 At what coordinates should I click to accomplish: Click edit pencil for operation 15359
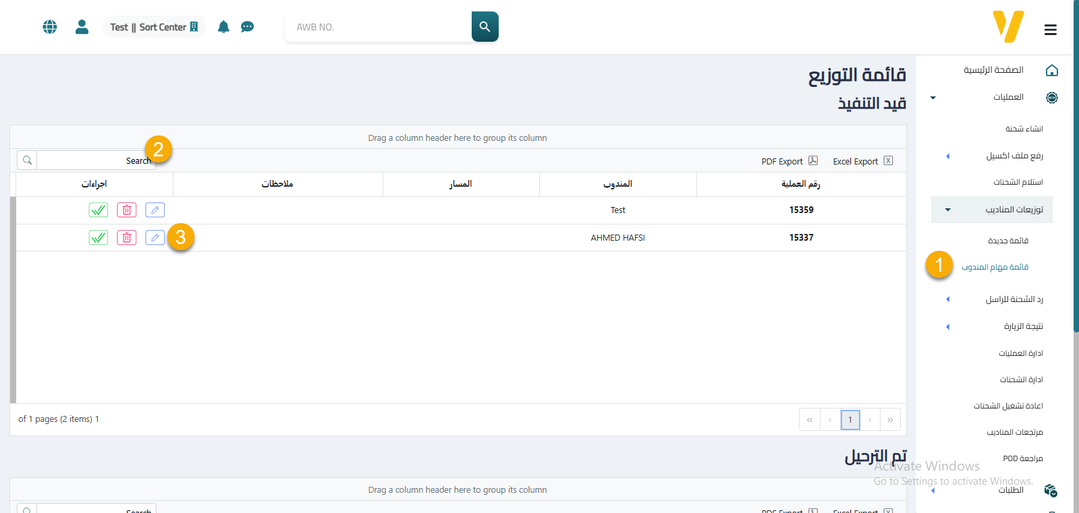pos(155,210)
